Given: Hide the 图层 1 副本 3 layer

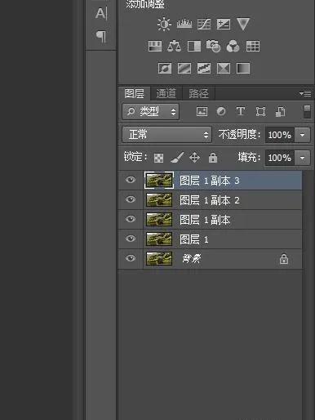Looking at the screenshot, I should 131,180.
